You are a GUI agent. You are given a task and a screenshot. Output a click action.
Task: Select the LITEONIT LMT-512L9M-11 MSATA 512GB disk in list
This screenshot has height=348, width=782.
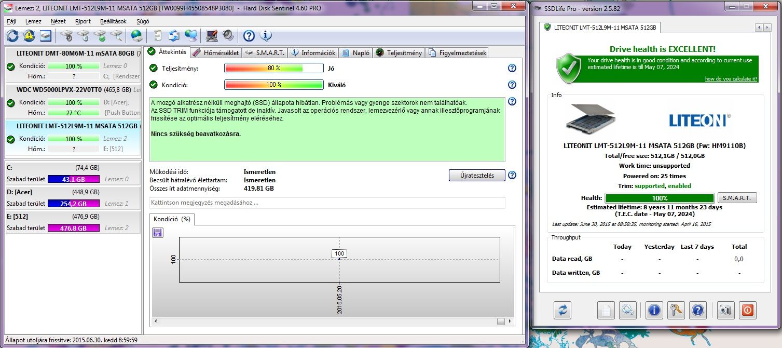coord(73,138)
